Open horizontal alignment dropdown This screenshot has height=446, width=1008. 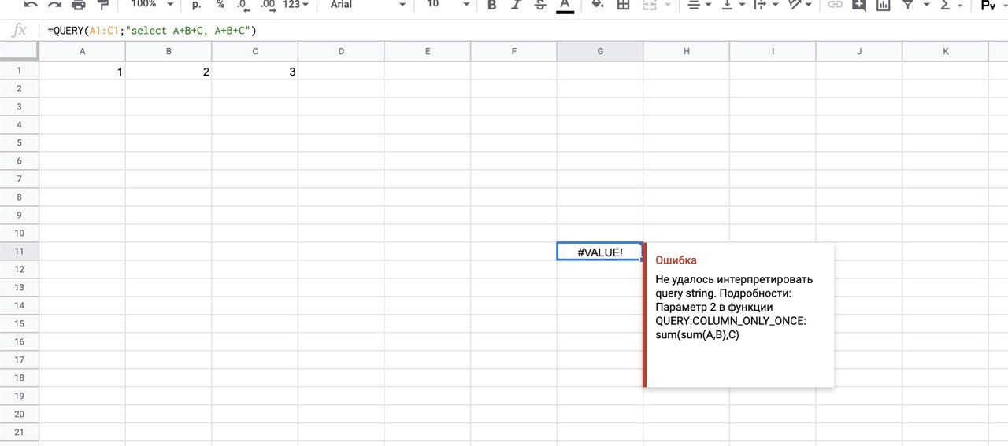pyautogui.click(x=699, y=5)
